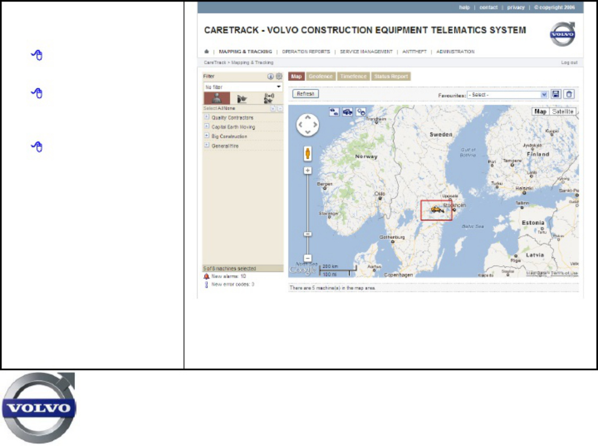Click the Quality Contractors label

coord(232,118)
